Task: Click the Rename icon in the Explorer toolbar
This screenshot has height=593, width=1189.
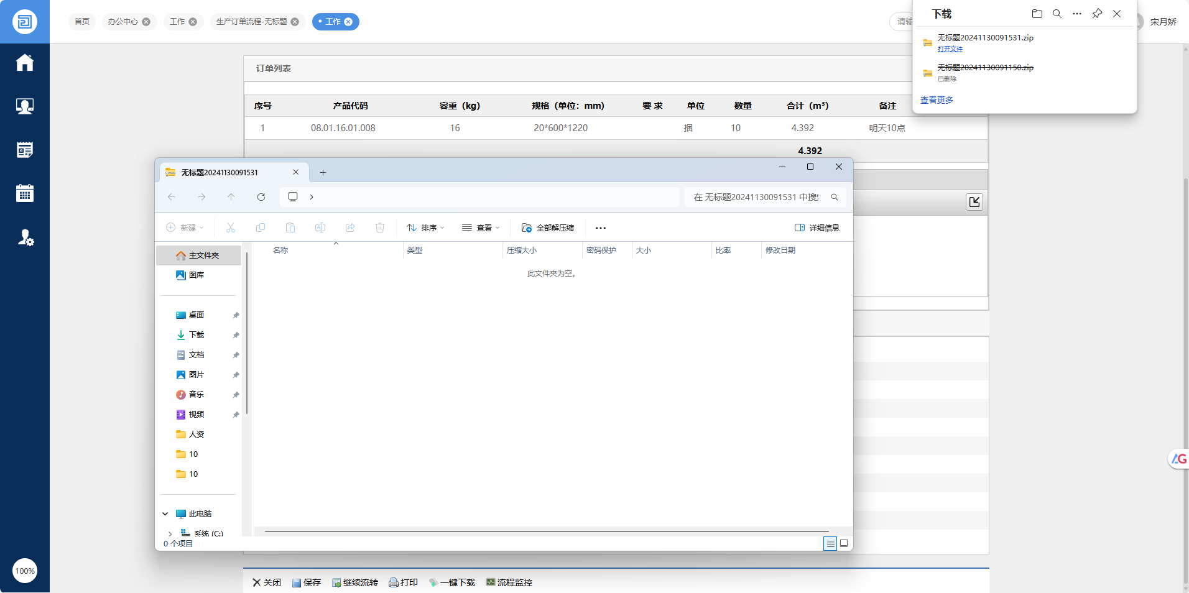Action: pos(320,228)
